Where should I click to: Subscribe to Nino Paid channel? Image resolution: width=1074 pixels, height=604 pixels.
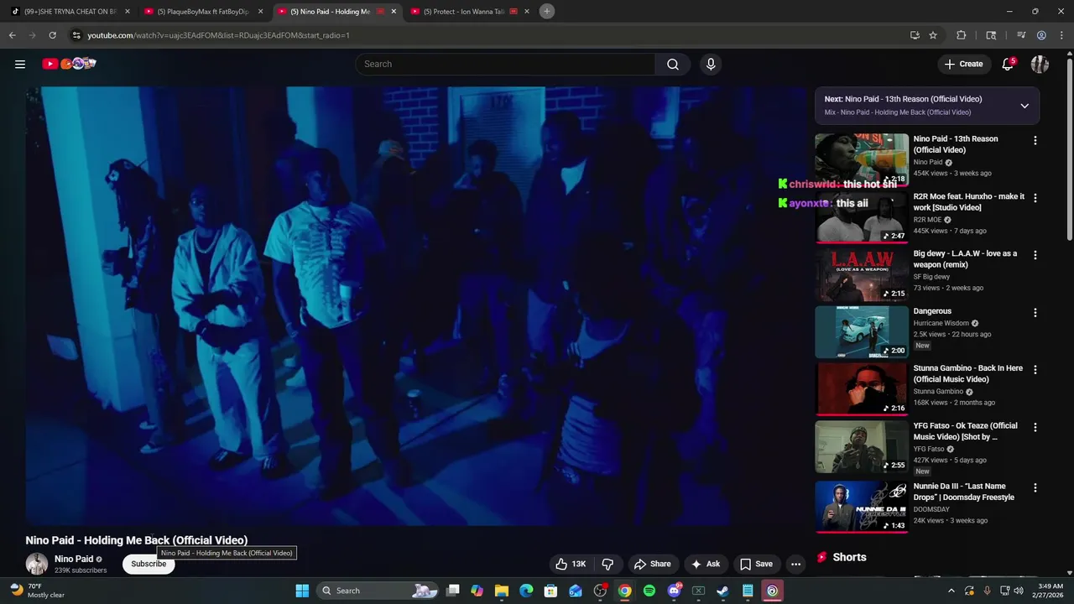pos(149,564)
